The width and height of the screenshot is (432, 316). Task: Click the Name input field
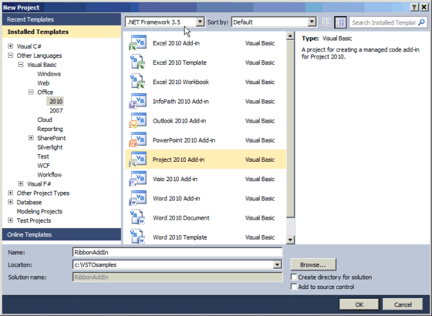point(177,252)
